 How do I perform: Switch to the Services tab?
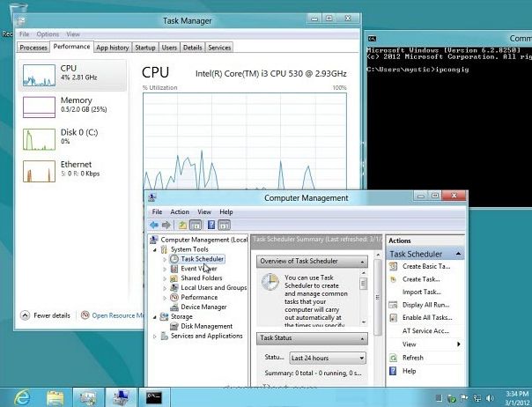point(219,48)
